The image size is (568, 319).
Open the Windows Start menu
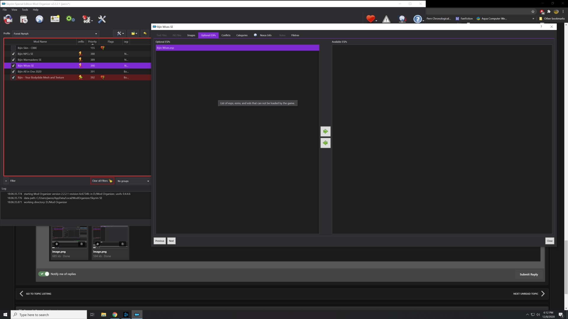pos(5,315)
